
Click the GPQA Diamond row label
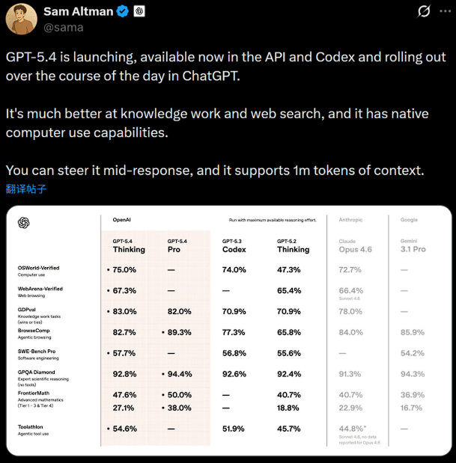pos(37,372)
